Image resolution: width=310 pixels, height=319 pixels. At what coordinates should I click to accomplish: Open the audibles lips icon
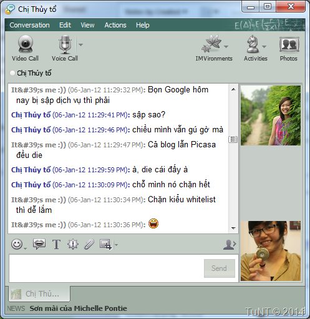point(39,244)
